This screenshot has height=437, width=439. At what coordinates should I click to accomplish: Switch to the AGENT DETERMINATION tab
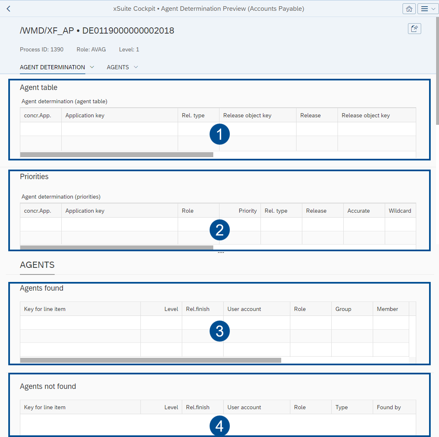point(52,67)
